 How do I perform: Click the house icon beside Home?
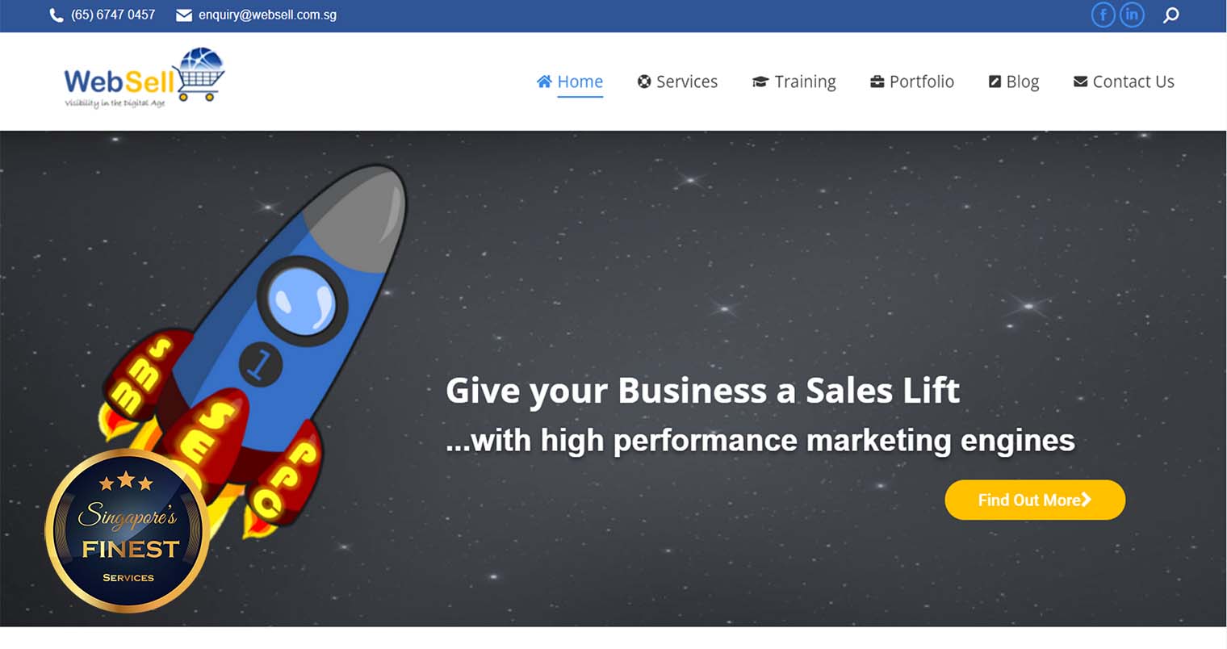tap(544, 81)
